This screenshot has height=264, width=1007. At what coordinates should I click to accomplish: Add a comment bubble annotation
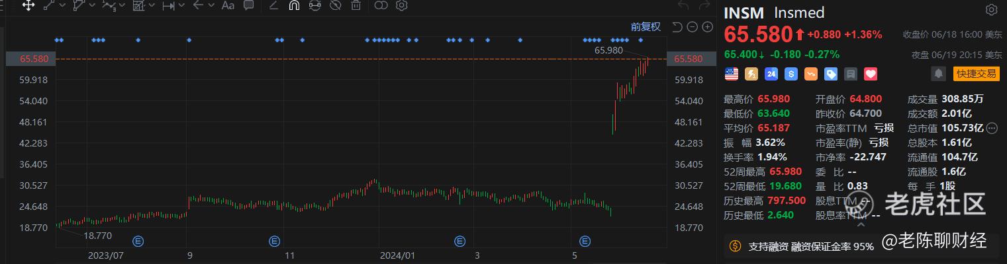click(x=248, y=5)
